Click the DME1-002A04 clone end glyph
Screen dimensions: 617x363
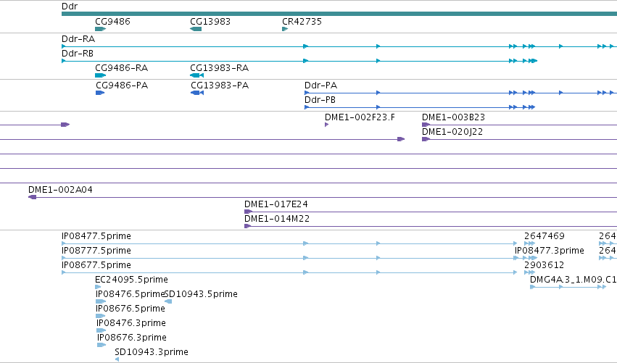pos(33,197)
